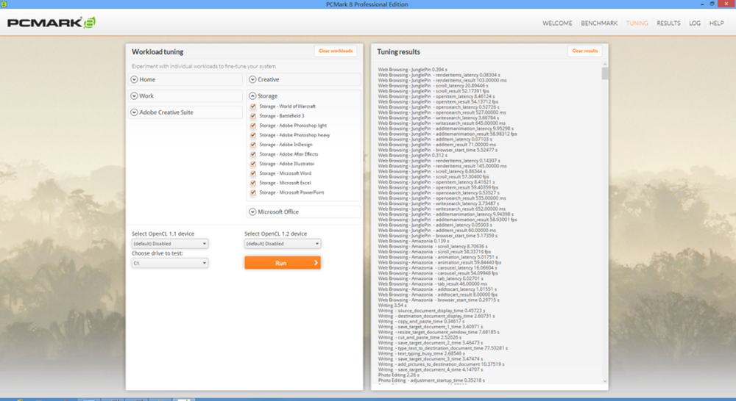
Task: Click the results scrollbar down arrow
Action: coord(605,381)
